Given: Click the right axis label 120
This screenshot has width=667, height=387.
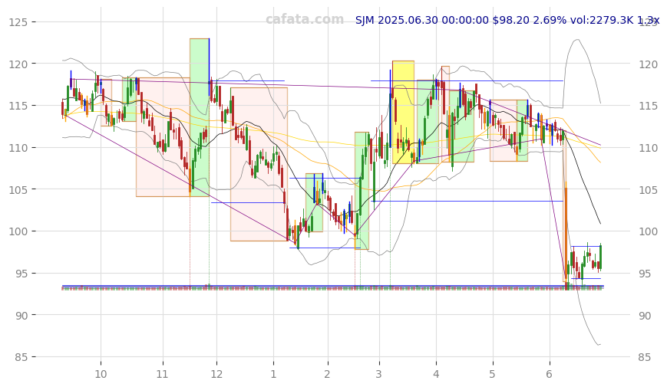Looking at the screenshot, I should pos(648,64).
